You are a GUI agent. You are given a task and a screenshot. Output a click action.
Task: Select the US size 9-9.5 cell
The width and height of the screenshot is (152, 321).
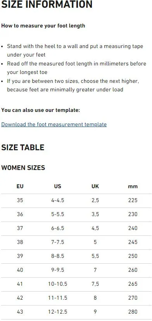(x=58, y=270)
